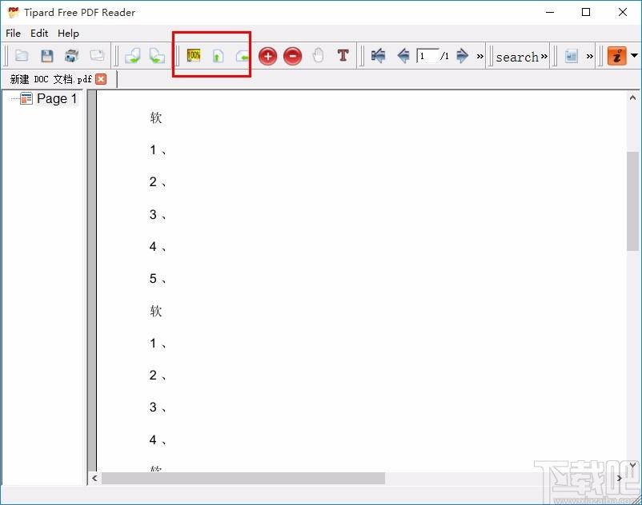Screen dimensions: 642x505
Task: Expand the search toolbar chevron
Action: pyautogui.click(x=544, y=57)
